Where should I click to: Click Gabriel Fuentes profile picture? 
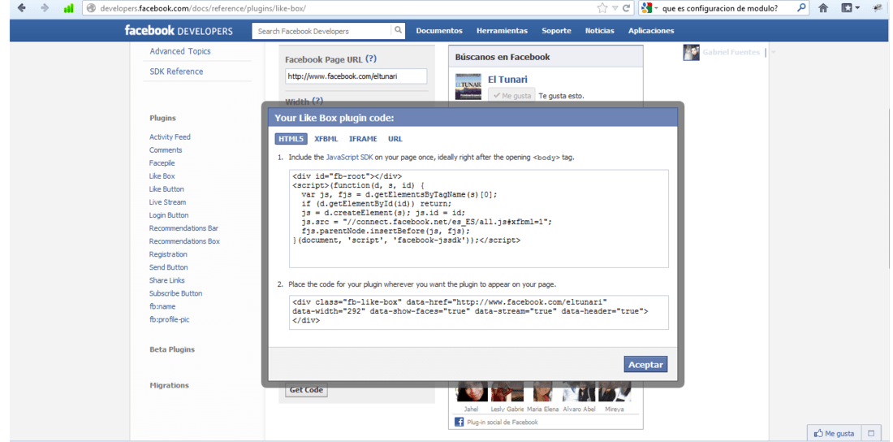point(691,53)
